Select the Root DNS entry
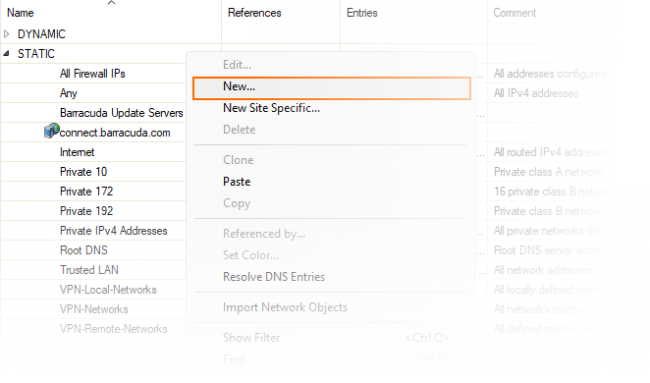Viewport: 650px width, 383px height. [x=83, y=250]
